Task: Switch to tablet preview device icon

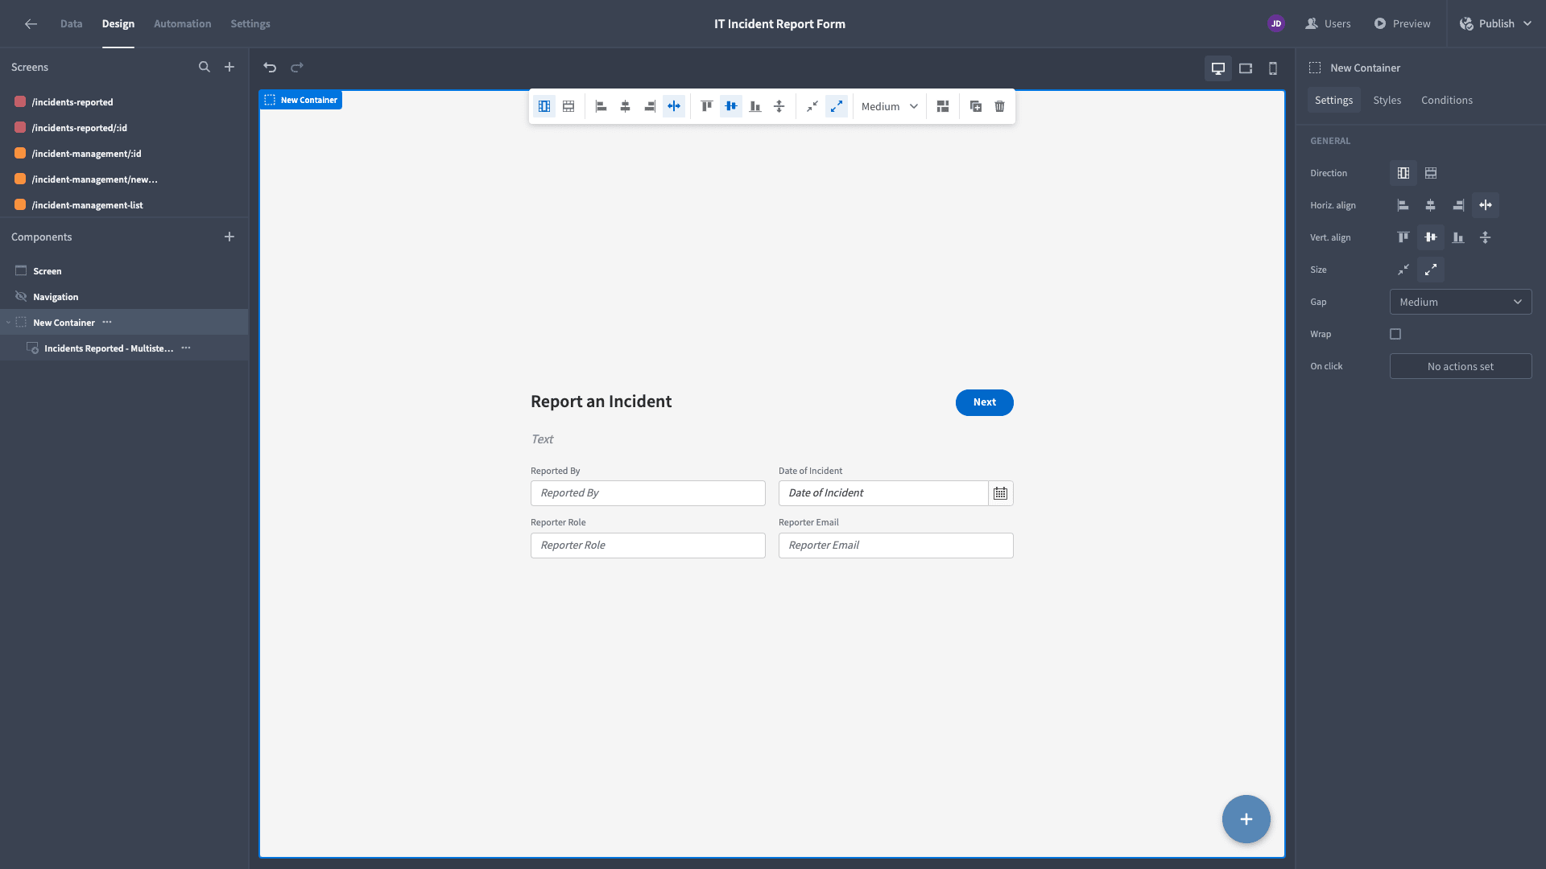Action: (1246, 68)
